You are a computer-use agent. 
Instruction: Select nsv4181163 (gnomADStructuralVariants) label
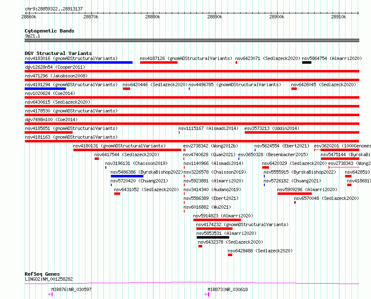pyautogui.click(x=71, y=137)
